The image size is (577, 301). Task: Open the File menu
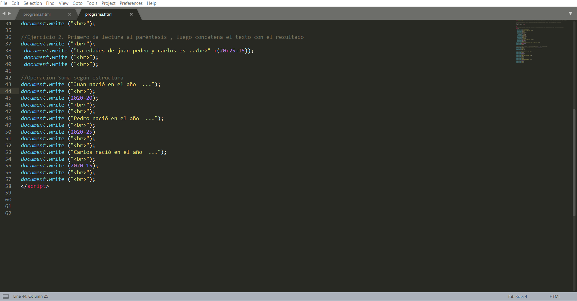(4, 3)
